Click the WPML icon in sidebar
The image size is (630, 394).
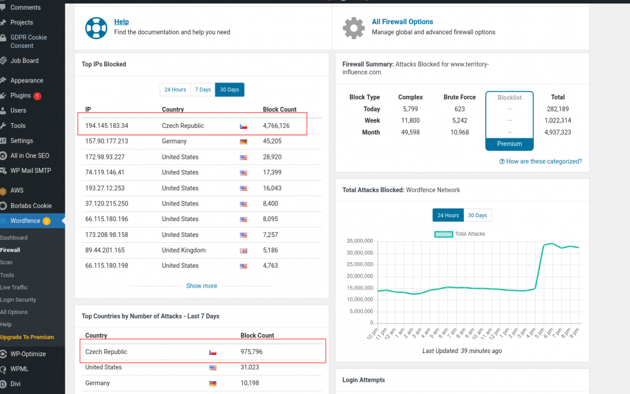click(x=3, y=369)
